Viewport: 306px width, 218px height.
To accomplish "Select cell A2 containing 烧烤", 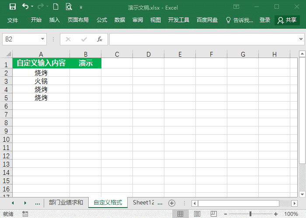I will 41,73.
